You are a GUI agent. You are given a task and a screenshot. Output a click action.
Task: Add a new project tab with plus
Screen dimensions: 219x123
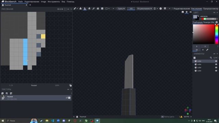[x=30, y=5]
